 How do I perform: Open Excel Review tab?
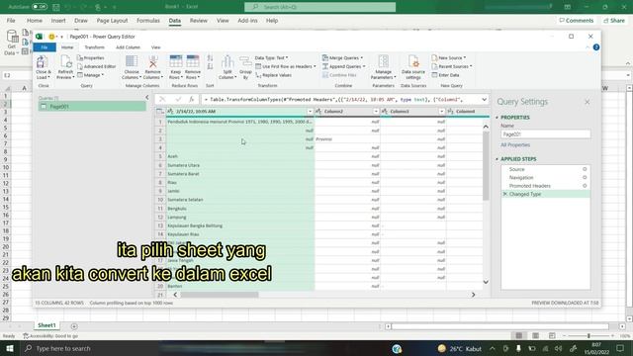point(198,21)
